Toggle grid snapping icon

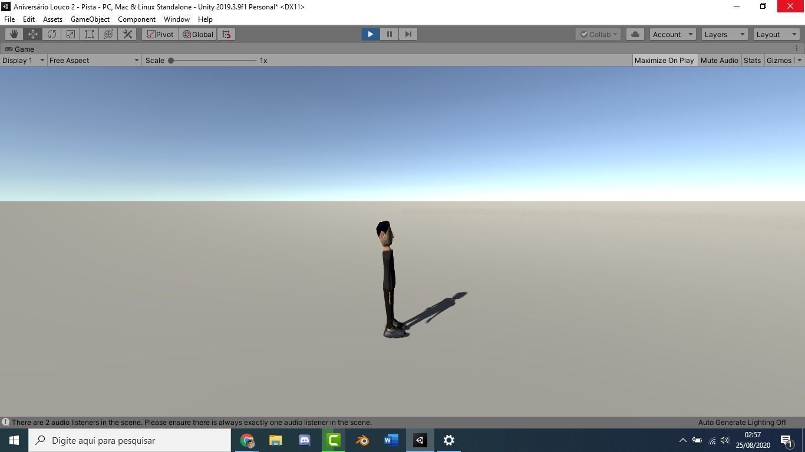(226, 34)
